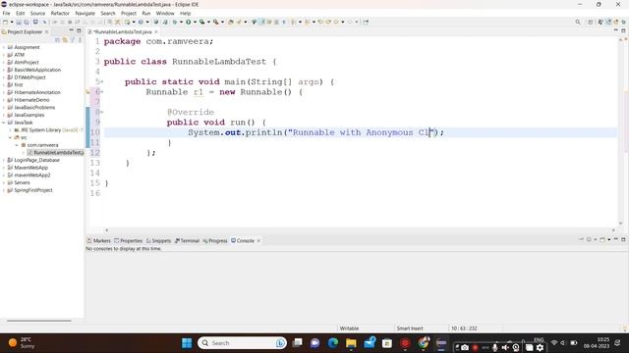Switch to the Properties tab

tap(129, 241)
